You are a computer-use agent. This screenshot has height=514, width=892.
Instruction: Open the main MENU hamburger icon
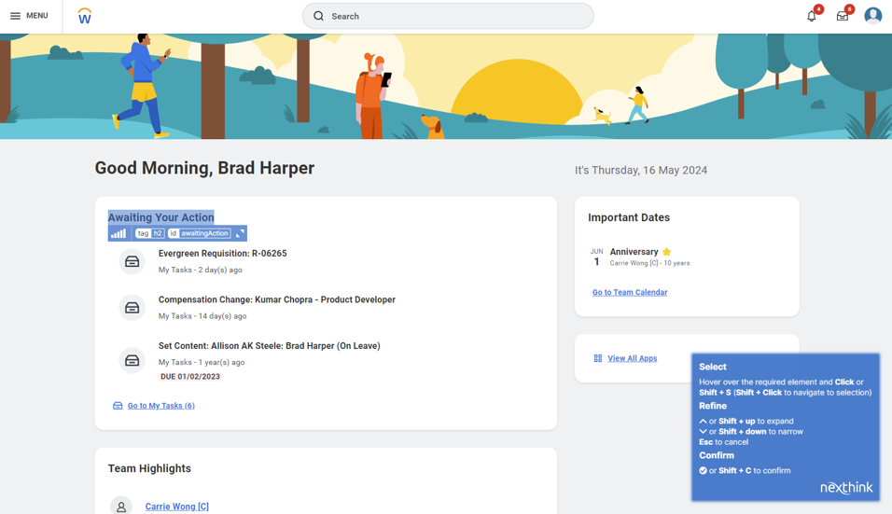point(16,16)
